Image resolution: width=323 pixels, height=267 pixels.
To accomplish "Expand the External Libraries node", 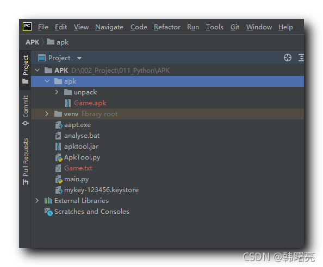I will [x=37, y=201].
